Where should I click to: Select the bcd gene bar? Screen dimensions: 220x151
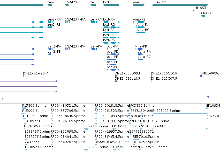(x=111, y=5)
